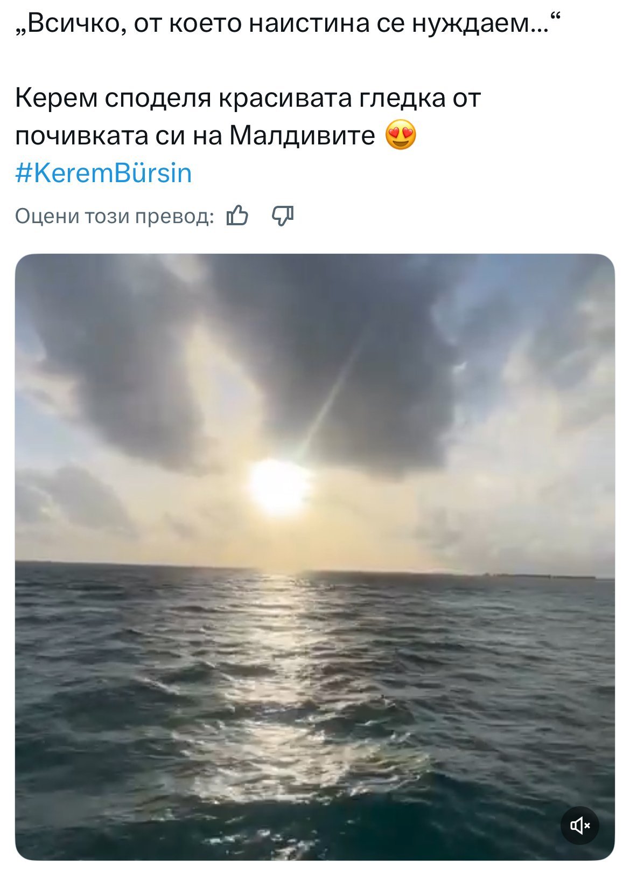
Task: Unmute the video with the speaker icon
Action: (x=579, y=825)
